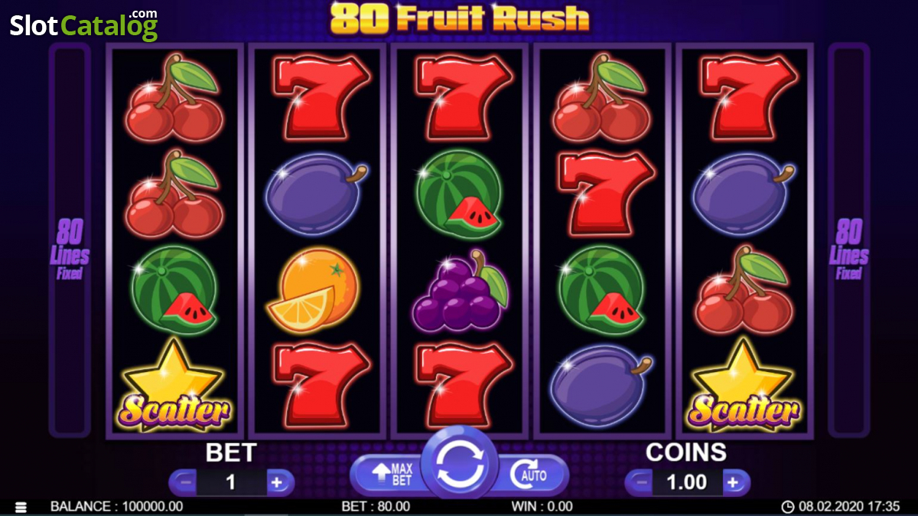The width and height of the screenshot is (918, 516).
Task: Click the clock icon beside the date
Action: point(787,507)
